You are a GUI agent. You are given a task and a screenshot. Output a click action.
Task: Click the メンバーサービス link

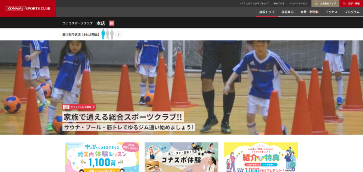pos(298,4)
